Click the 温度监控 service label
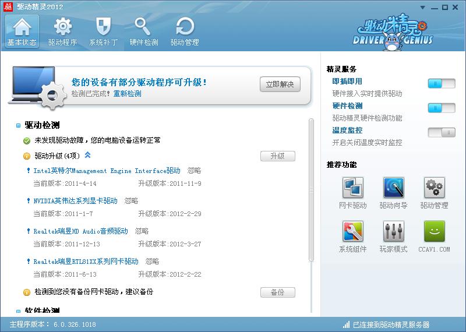This screenshot has width=466, height=332. coord(347,130)
